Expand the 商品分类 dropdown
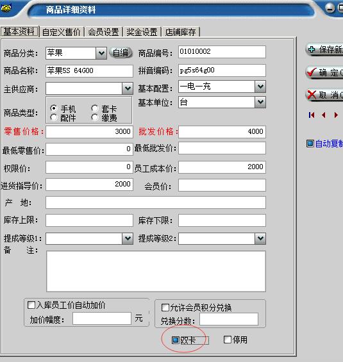This screenshot has width=343, height=362. tap(101, 53)
